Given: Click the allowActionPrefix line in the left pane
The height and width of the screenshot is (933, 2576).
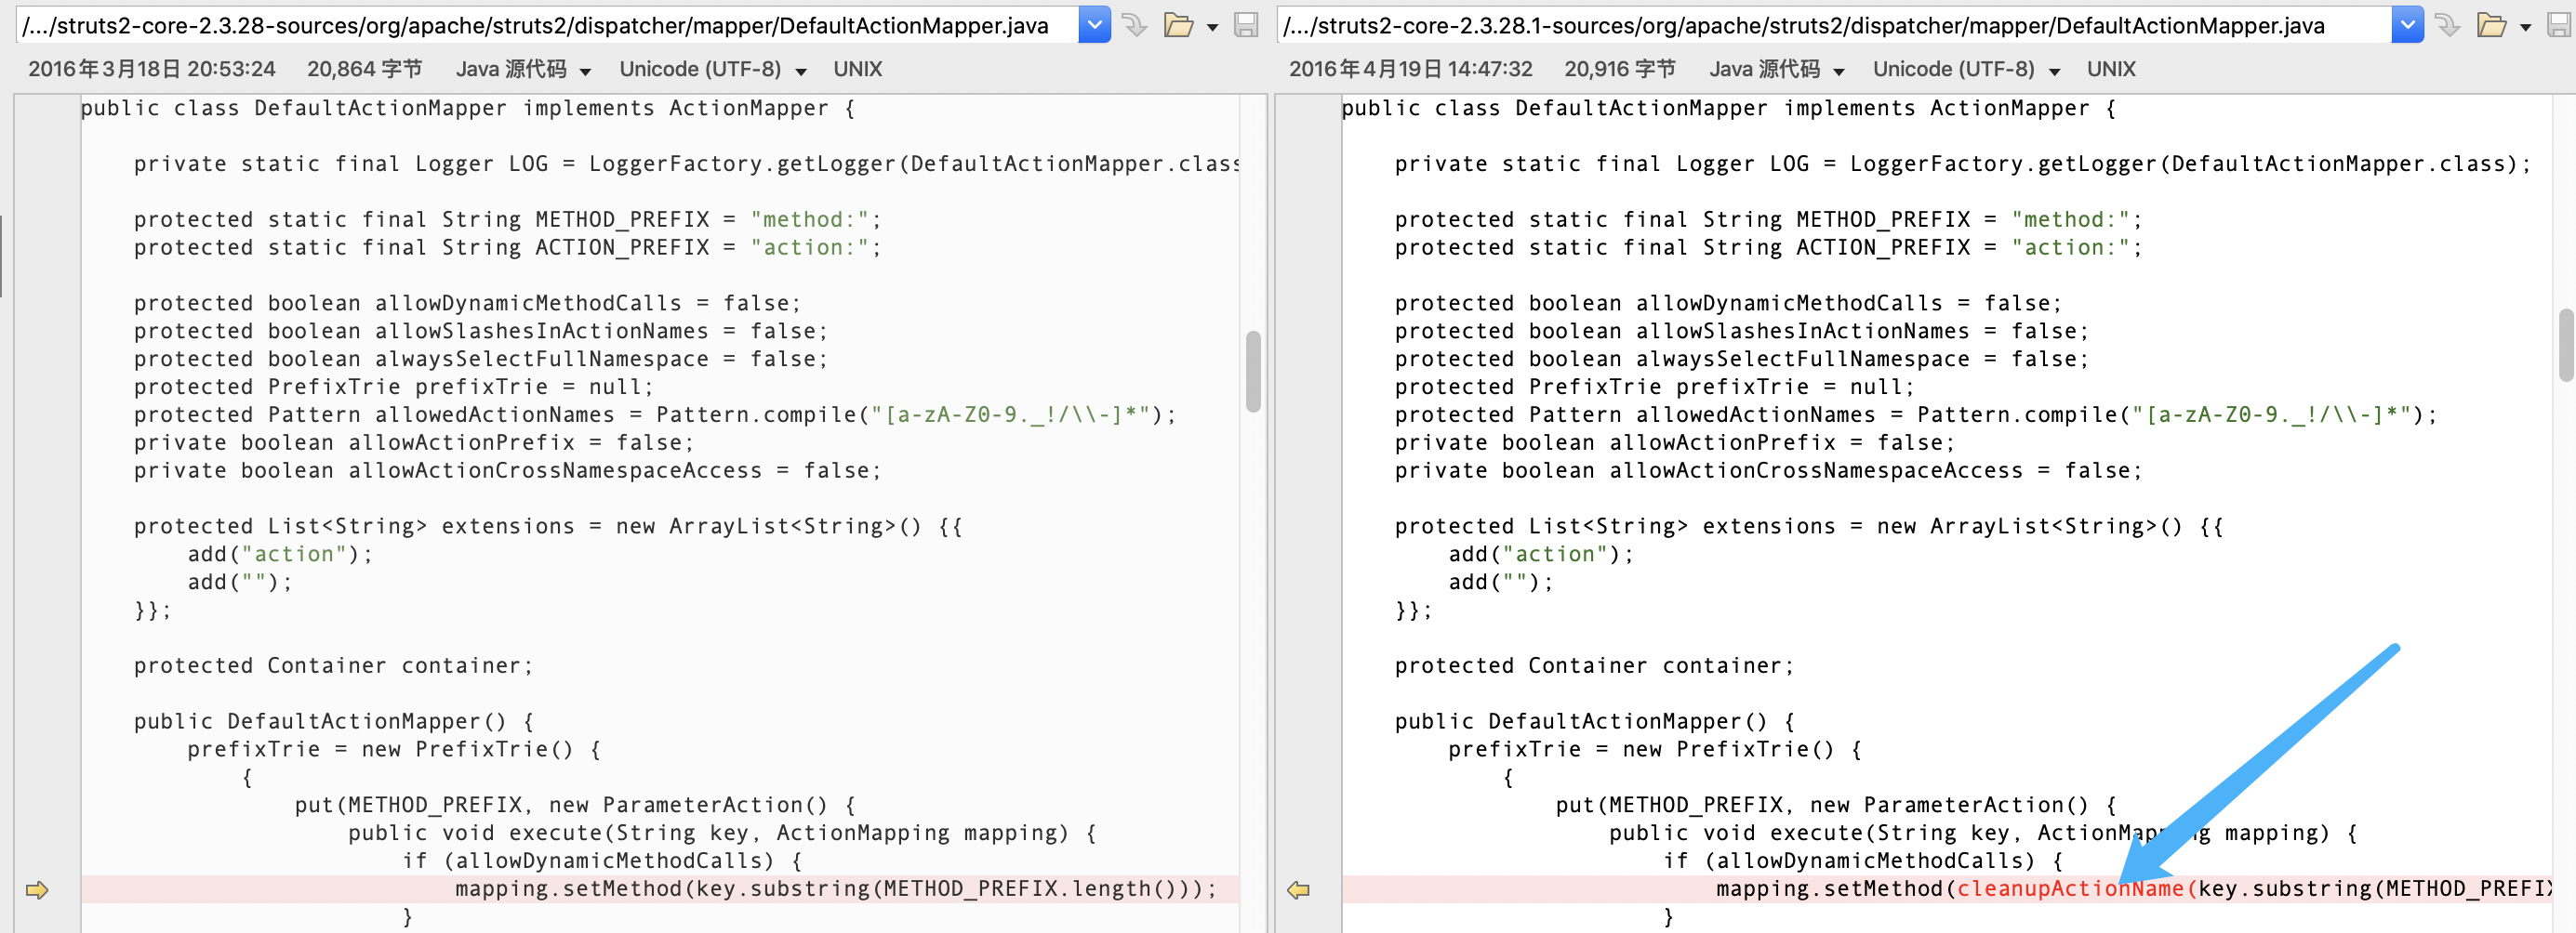Looking at the screenshot, I should point(414,443).
